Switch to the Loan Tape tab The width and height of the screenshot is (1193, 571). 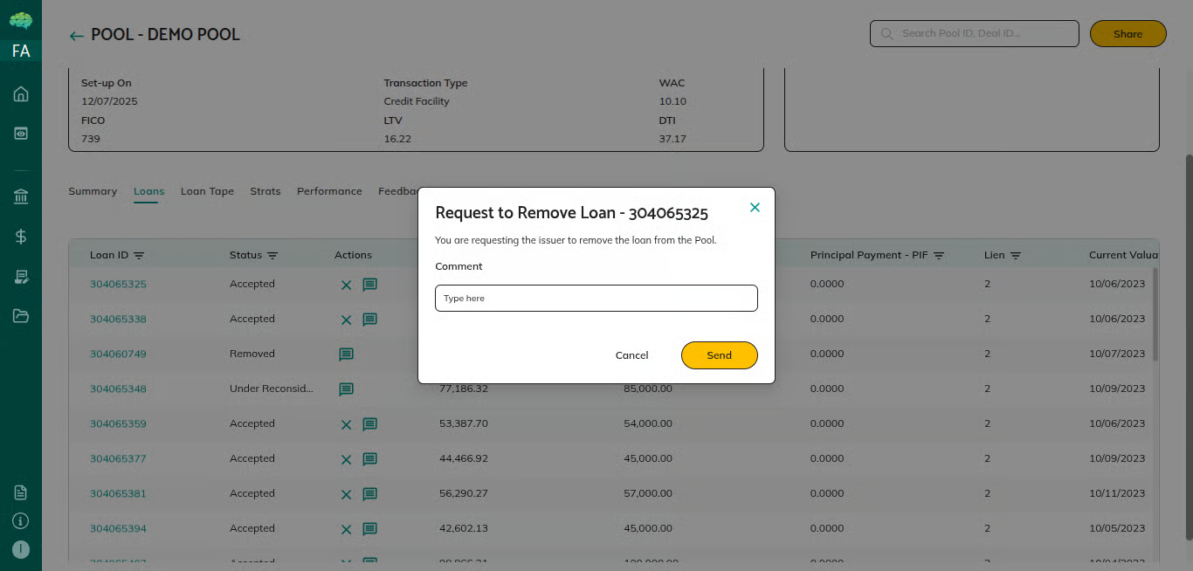pos(207,191)
